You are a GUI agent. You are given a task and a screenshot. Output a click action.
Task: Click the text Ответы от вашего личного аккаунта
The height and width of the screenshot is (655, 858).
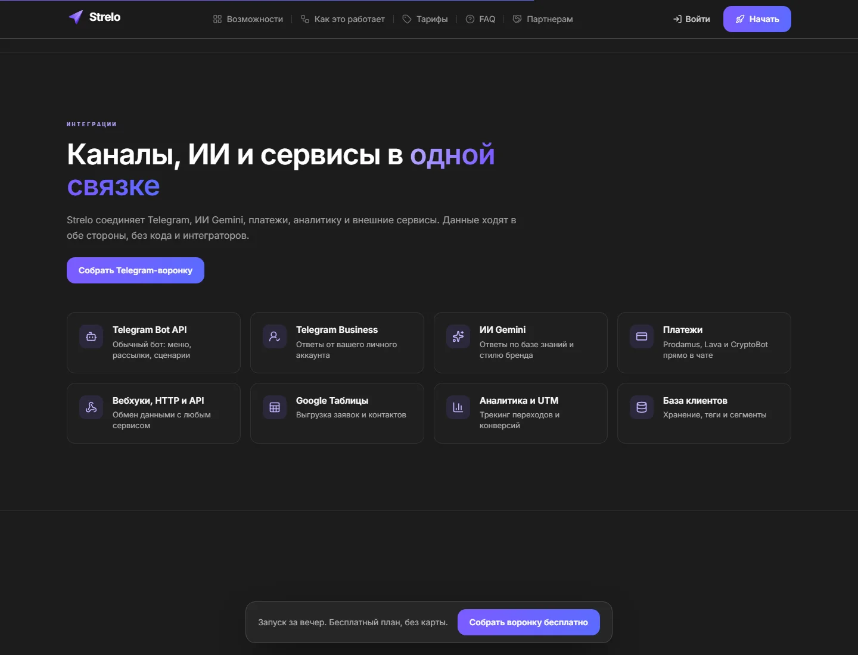coord(346,350)
